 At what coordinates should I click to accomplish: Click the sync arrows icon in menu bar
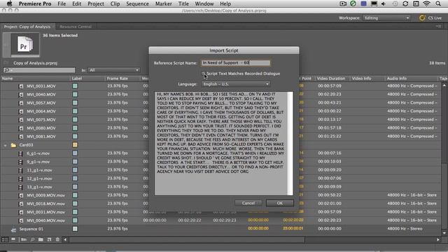click(x=405, y=3)
